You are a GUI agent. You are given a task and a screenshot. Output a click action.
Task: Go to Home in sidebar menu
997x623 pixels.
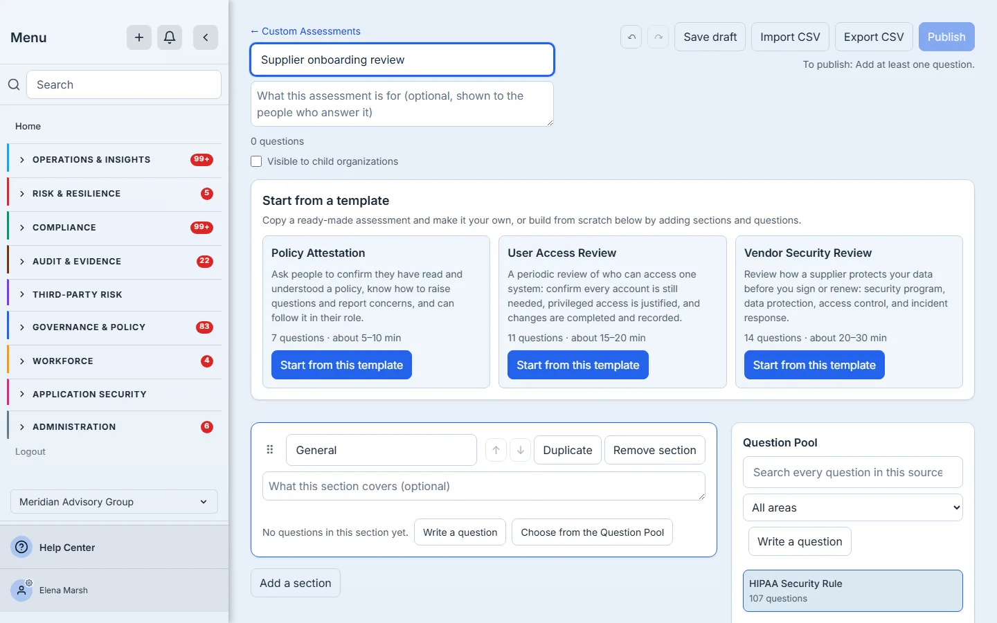tap(28, 126)
